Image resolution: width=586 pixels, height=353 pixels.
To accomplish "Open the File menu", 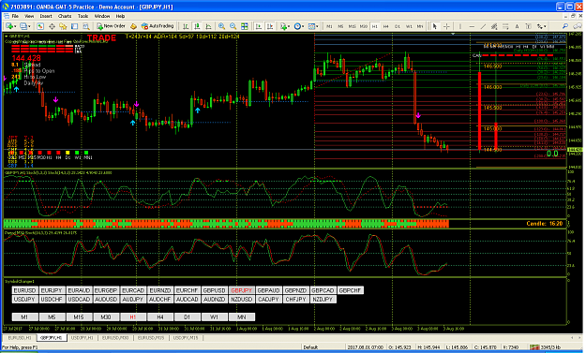I will (15, 16).
